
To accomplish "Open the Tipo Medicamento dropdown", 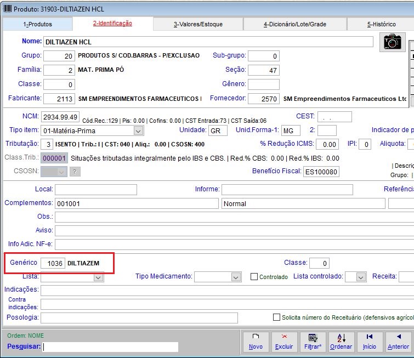I will [x=236, y=277].
